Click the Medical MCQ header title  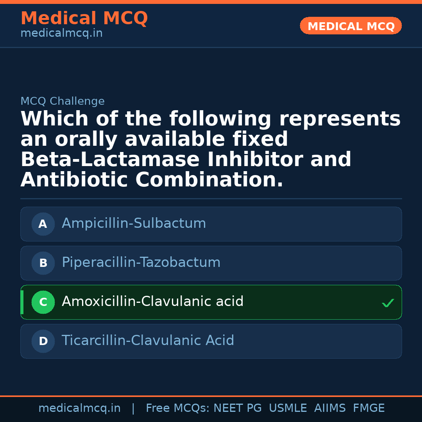[84, 18]
